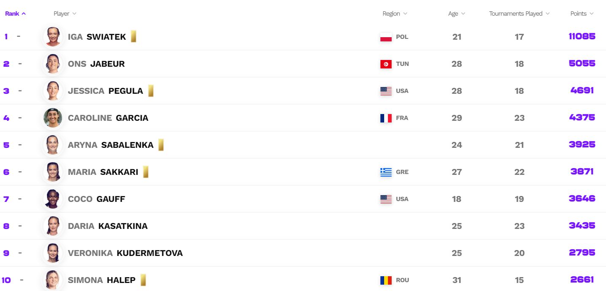Click Coco Gauff's profile photo

click(53, 199)
